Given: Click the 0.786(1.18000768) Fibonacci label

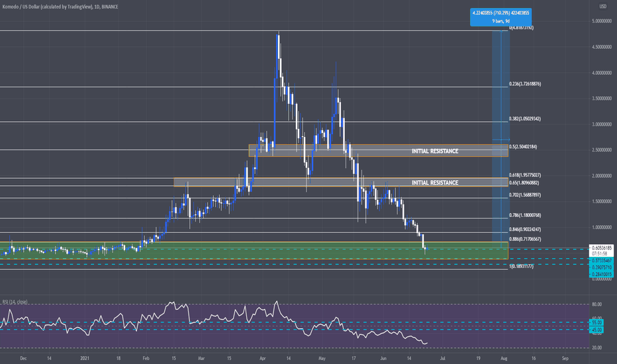Looking at the screenshot, I should point(525,215).
